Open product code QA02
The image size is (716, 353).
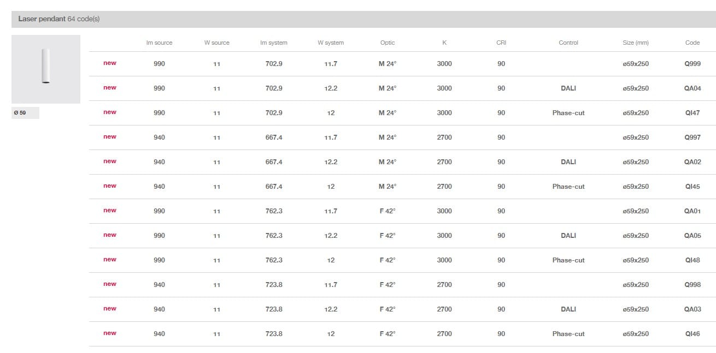[692, 162]
